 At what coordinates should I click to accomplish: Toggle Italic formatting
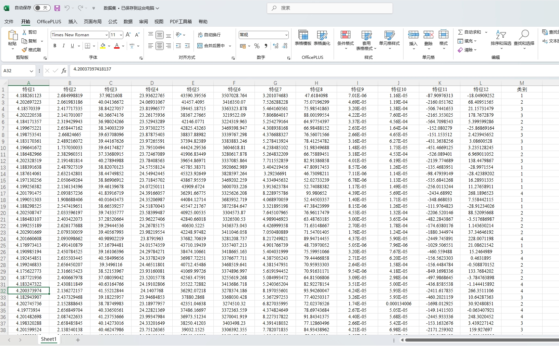pos(63,46)
